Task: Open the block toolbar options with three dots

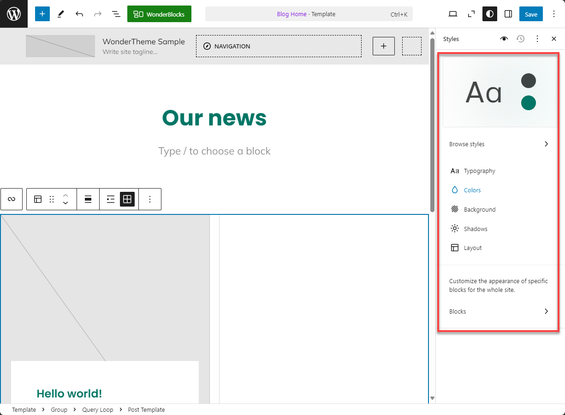Action: 150,199
